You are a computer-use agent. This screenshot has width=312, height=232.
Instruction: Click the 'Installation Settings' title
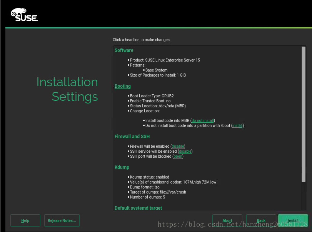[67, 89]
